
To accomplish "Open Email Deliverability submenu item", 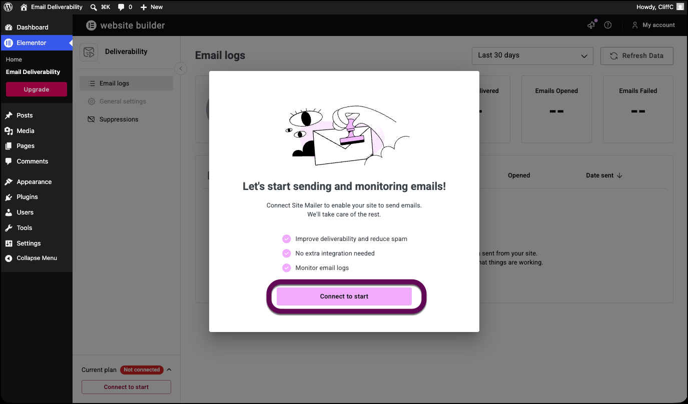I will (33, 72).
